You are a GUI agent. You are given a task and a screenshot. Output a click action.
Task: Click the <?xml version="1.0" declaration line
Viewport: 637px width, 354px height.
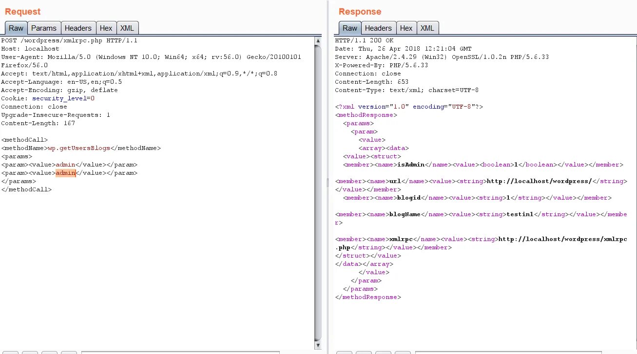[x=409, y=107]
